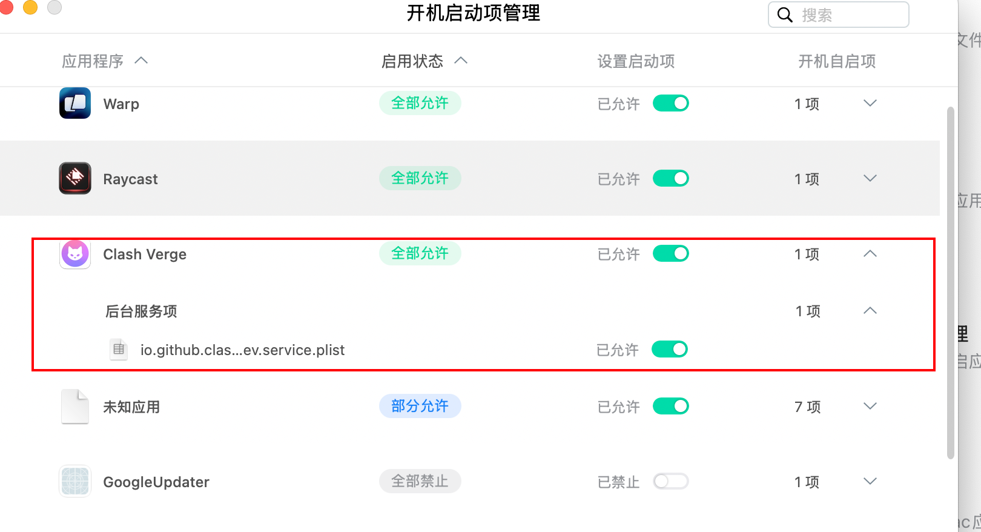The image size is (981, 532).
Task: Disable the Warp startup toggle
Action: 671,104
